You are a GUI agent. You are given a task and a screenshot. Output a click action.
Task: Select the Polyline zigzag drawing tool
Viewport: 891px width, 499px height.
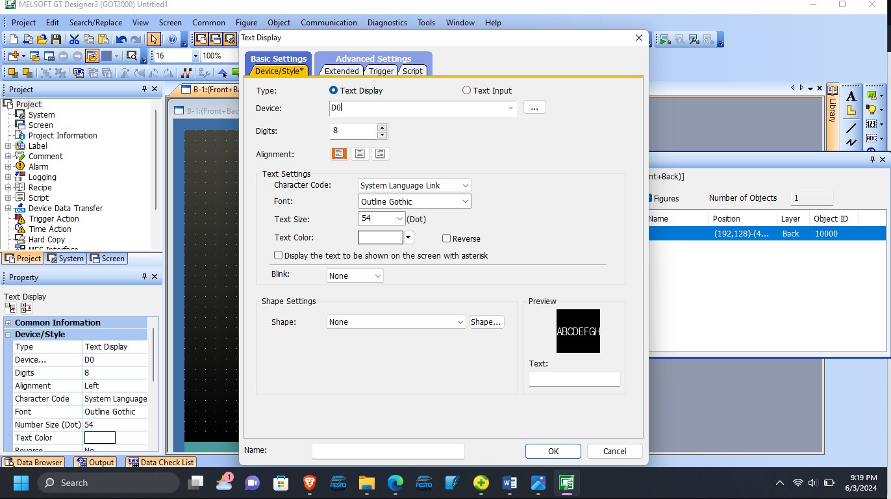pos(851,142)
